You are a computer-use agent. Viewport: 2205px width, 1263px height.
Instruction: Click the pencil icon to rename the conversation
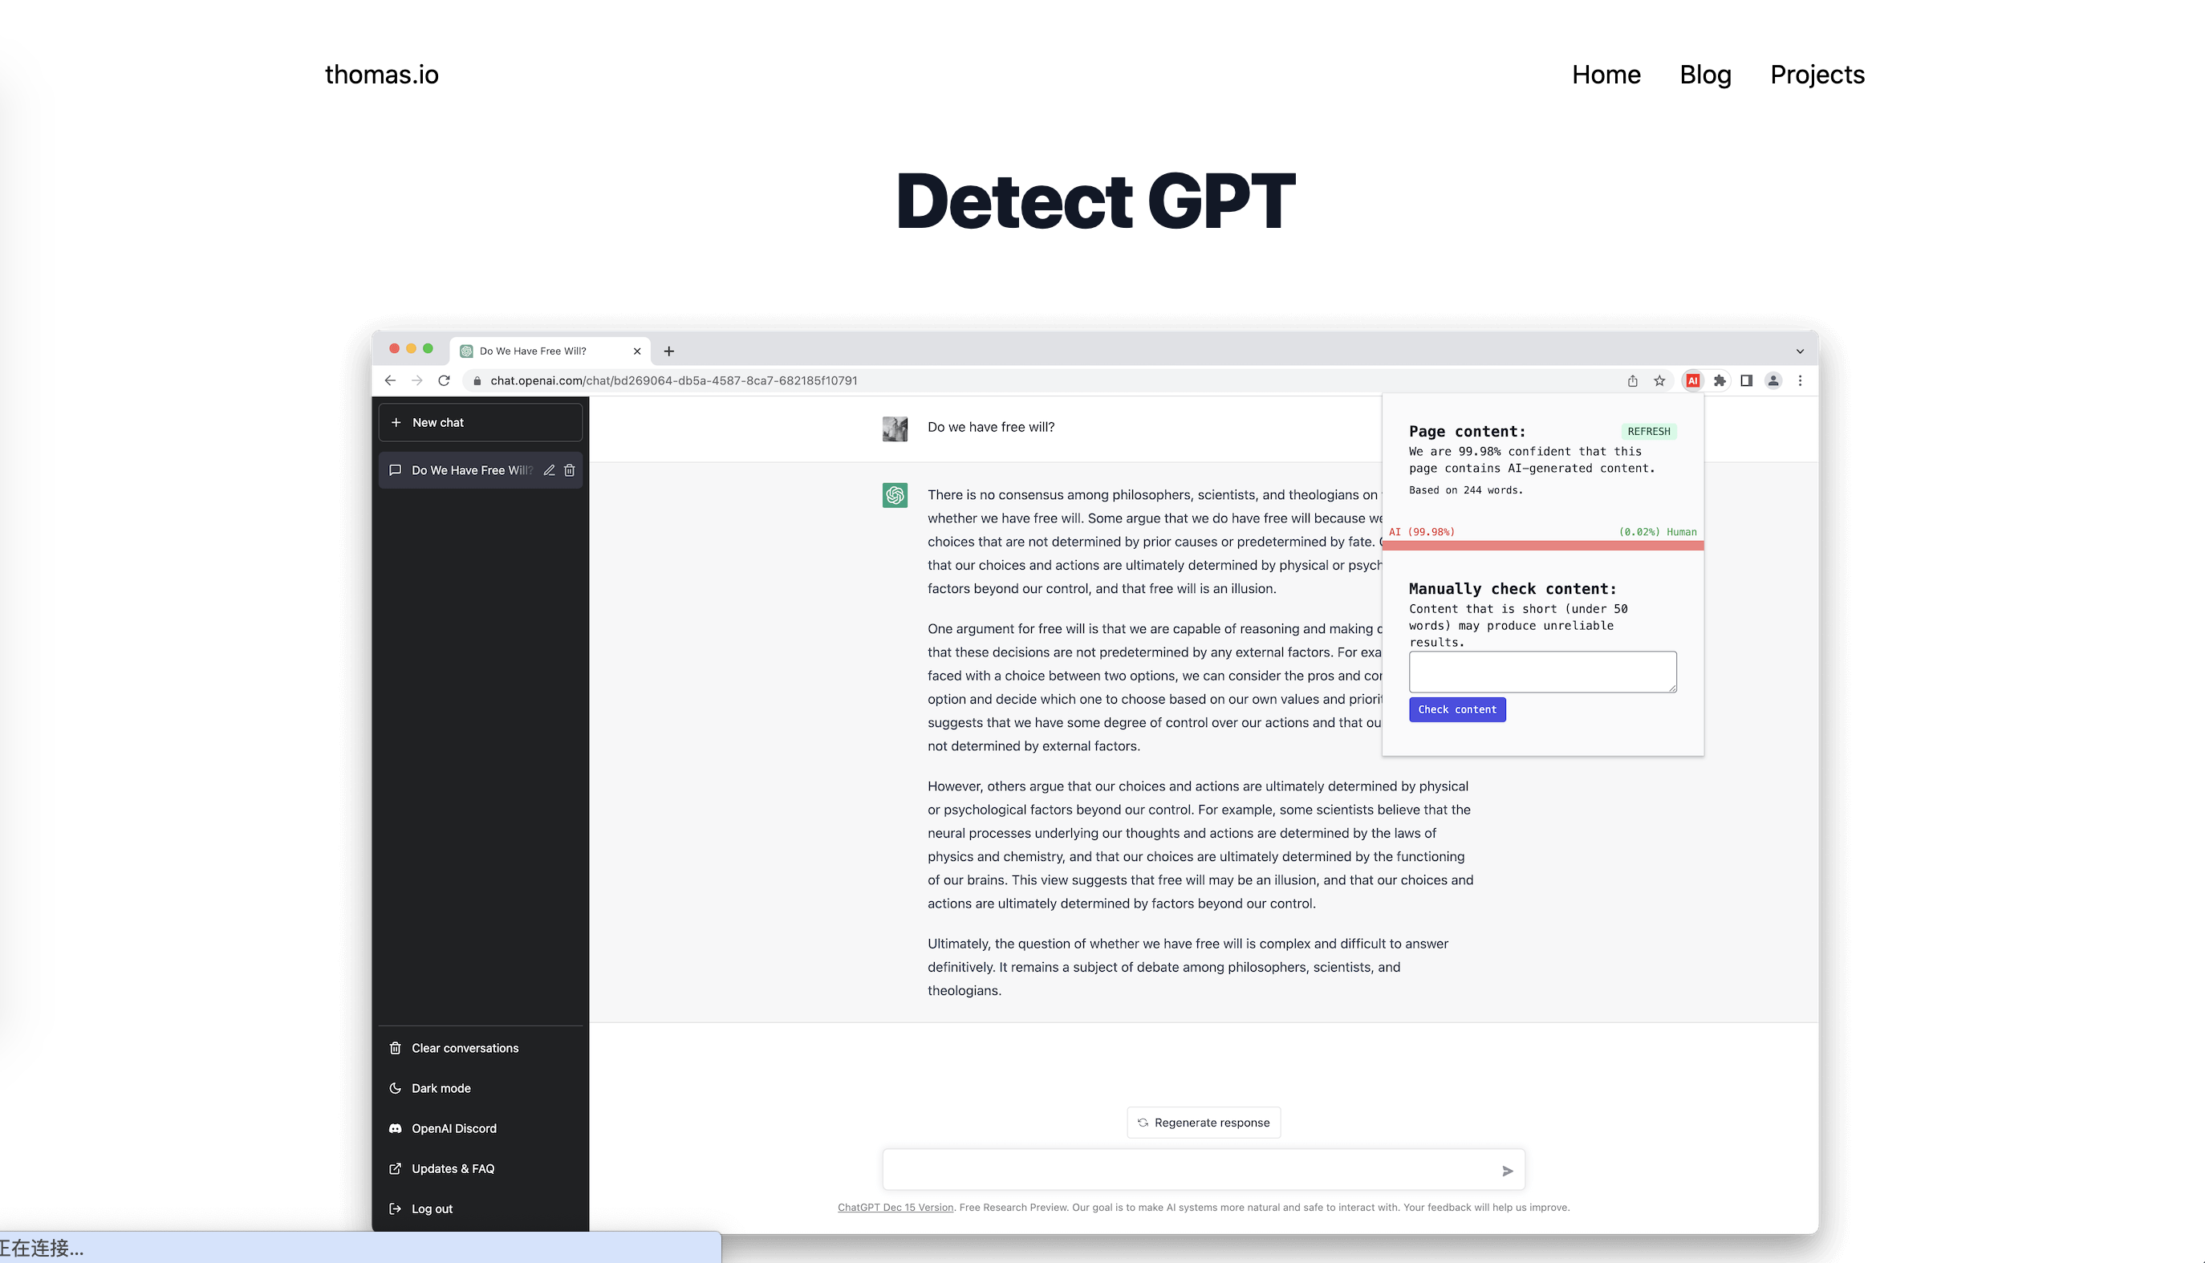tap(549, 470)
